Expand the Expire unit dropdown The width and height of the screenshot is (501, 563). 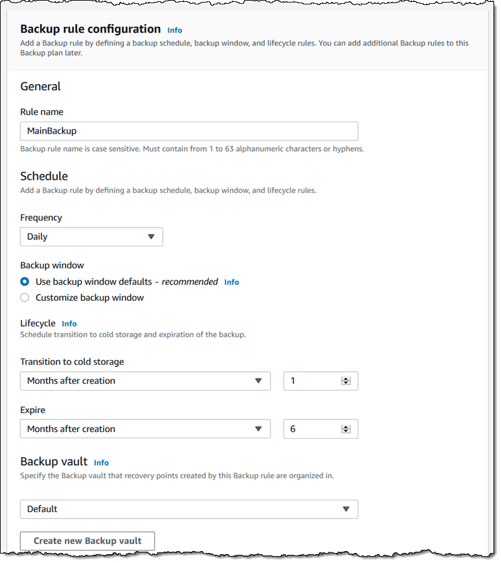pos(145,429)
